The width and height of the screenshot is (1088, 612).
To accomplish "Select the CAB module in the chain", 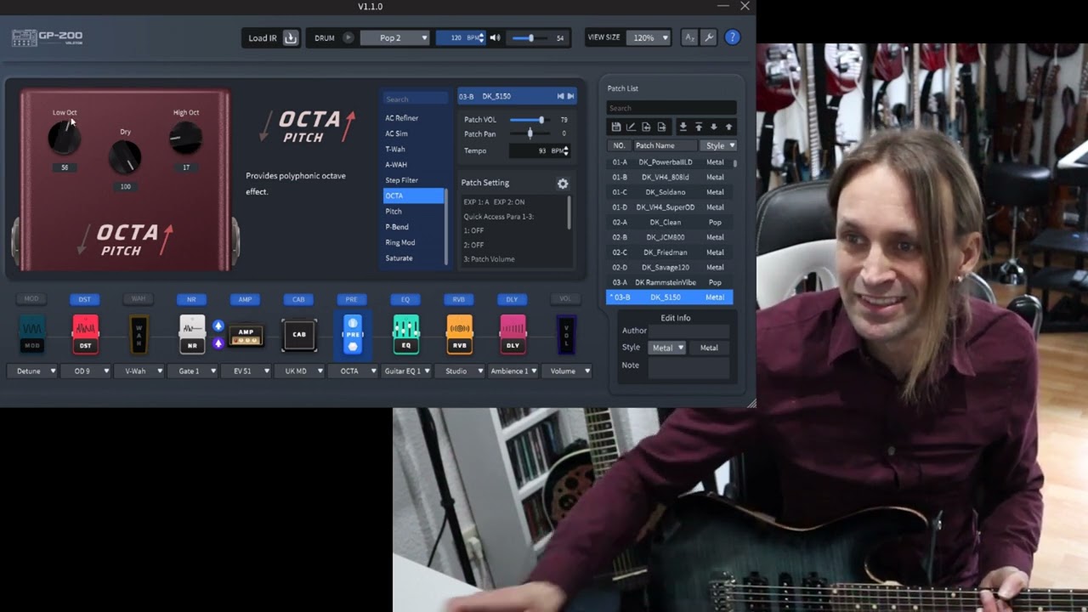I will click(299, 335).
